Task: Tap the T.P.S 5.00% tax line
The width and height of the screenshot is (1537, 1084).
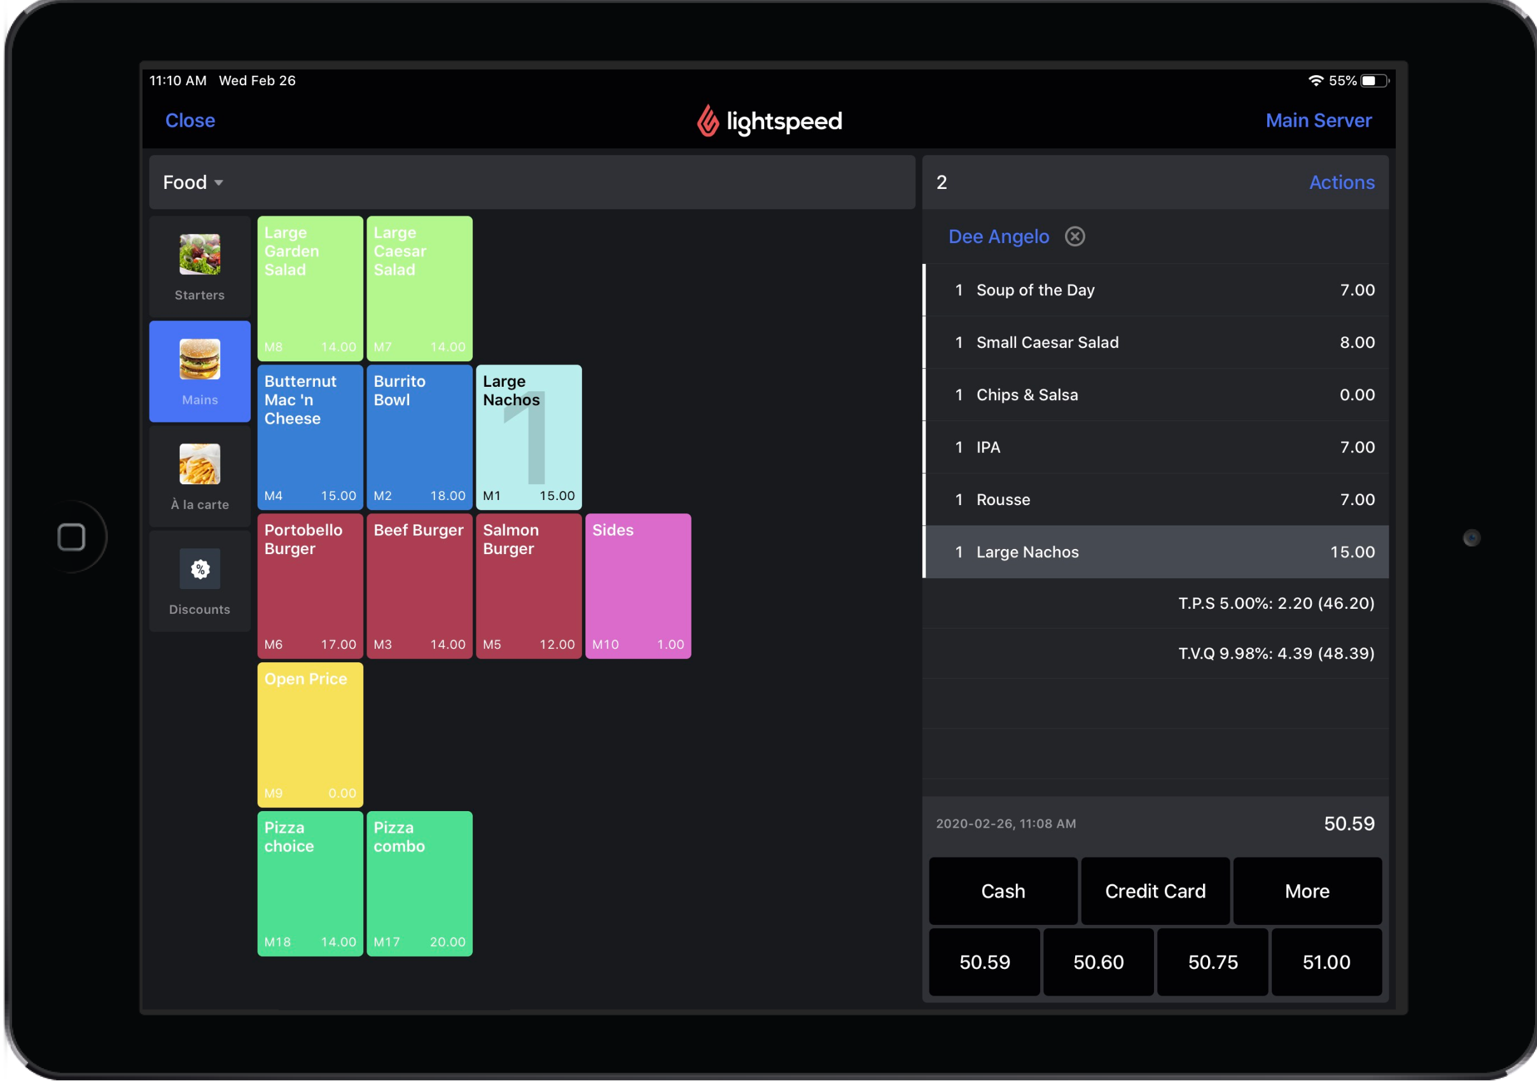Action: [1156, 603]
